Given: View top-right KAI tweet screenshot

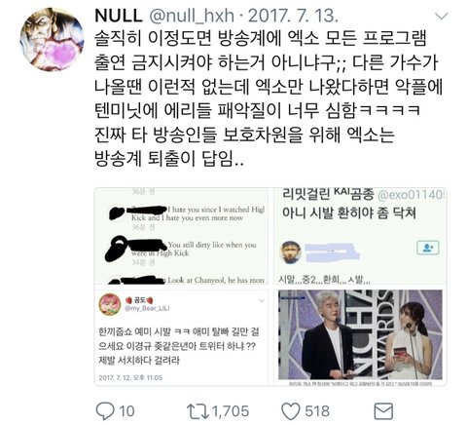Looking at the screenshot, I should [360, 236].
